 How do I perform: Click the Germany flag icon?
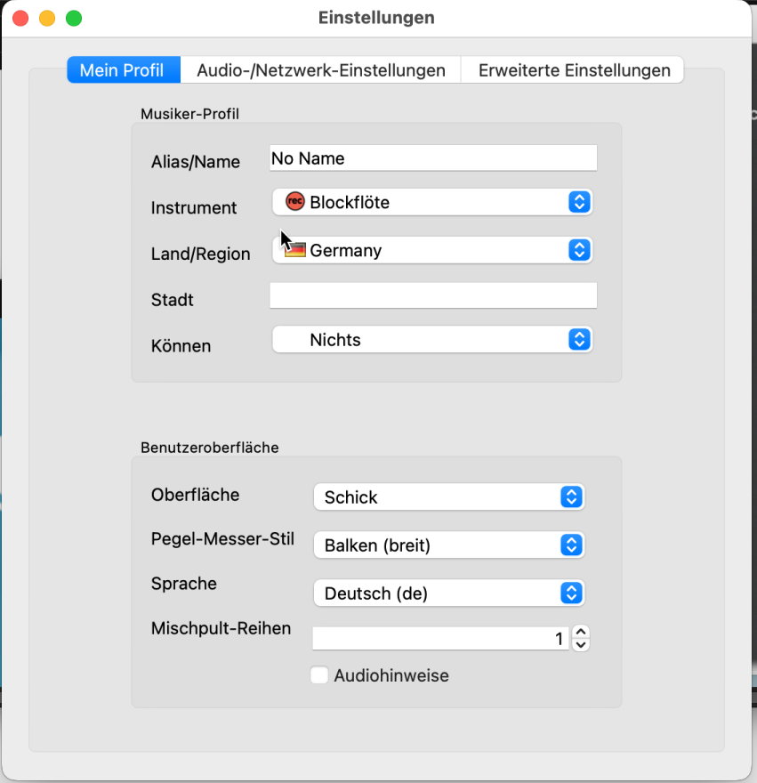(x=294, y=250)
